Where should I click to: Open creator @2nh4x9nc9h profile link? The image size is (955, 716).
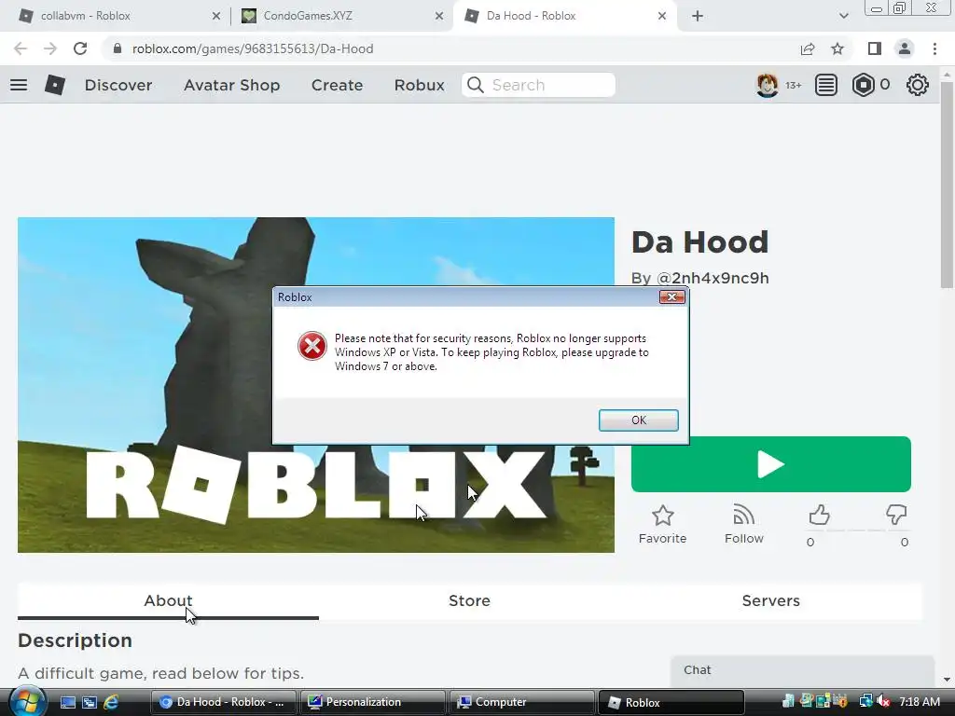712,278
